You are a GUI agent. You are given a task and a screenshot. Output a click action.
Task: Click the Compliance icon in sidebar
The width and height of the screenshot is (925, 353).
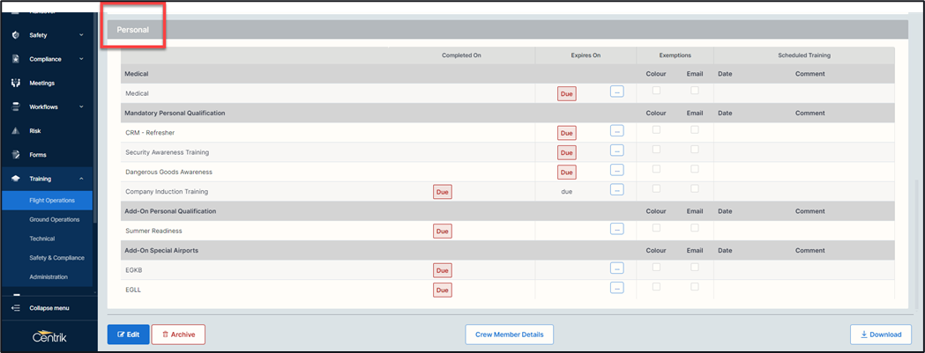coord(16,59)
